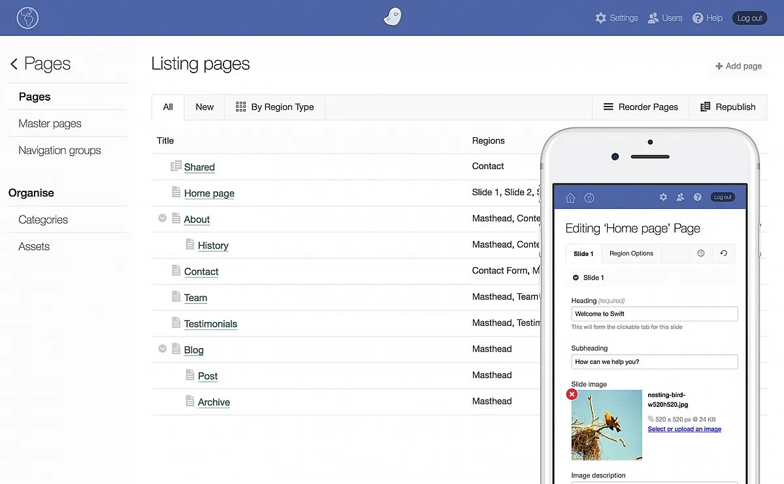Click the Subheading input field
Screen dimensions: 784x484
(655, 361)
